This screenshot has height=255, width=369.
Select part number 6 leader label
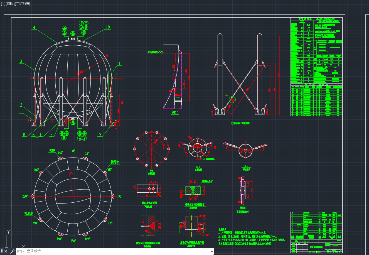[34, 135]
